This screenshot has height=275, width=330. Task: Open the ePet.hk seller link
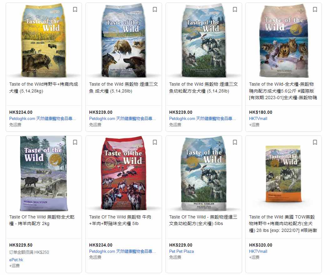point(16,260)
